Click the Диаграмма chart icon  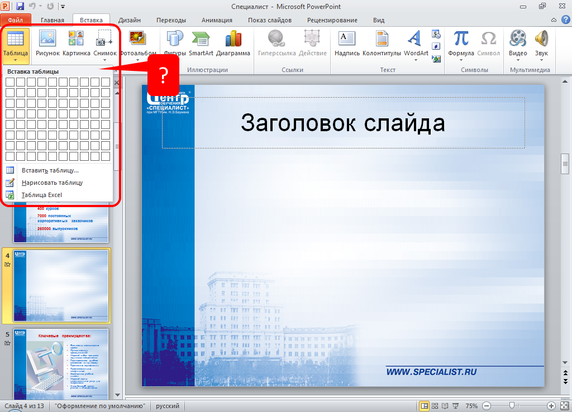point(233,43)
